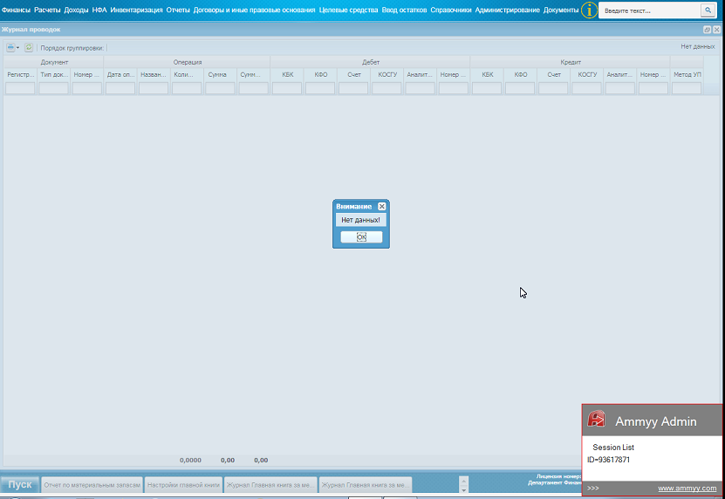Click the Дебет group header
This screenshot has width=725, height=499.
(x=370, y=62)
